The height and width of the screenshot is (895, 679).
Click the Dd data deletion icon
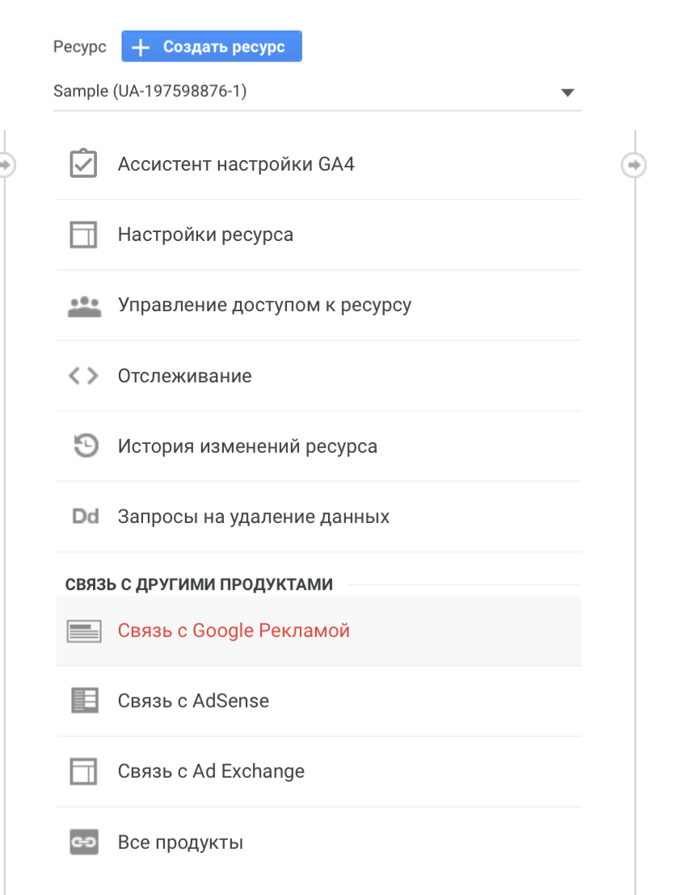click(x=85, y=517)
